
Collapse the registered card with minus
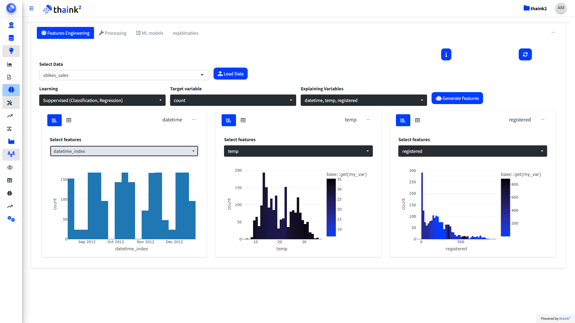542,120
